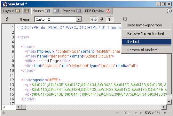Open the frame editor tab icon
173x116 pixels.
[x=27, y=11]
